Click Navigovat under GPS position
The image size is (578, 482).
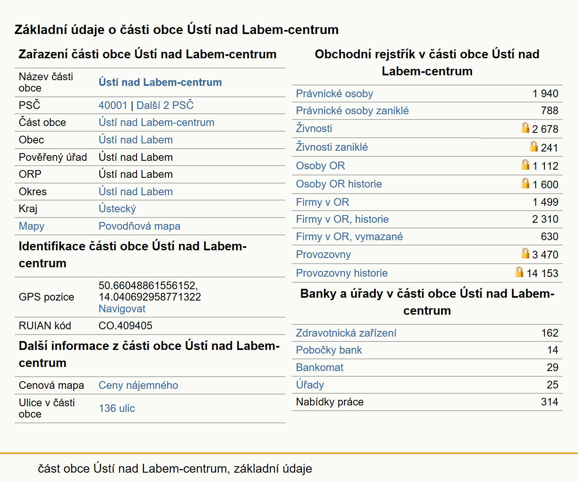pyautogui.click(x=122, y=309)
